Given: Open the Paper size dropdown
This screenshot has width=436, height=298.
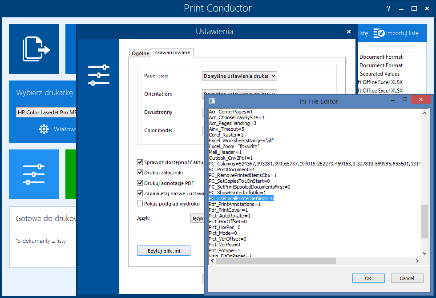Looking at the screenshot, I should (x=239, y=76).
